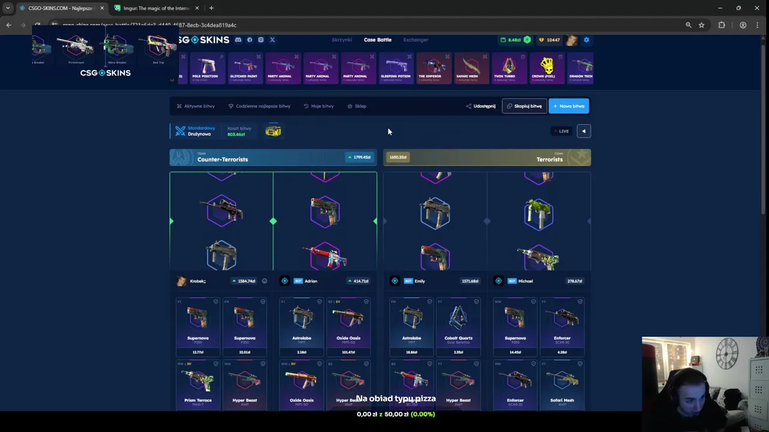769x432 pixels.
Task: Open the Cobalt Quartz Dual Berettas item
Action: (x=458, y=327)
